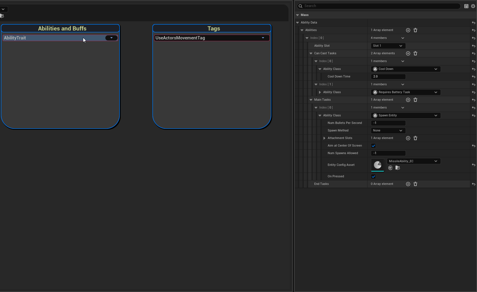Add element to Abilities array
Viewport: 477px width, 292px height.
coord(408,30)
